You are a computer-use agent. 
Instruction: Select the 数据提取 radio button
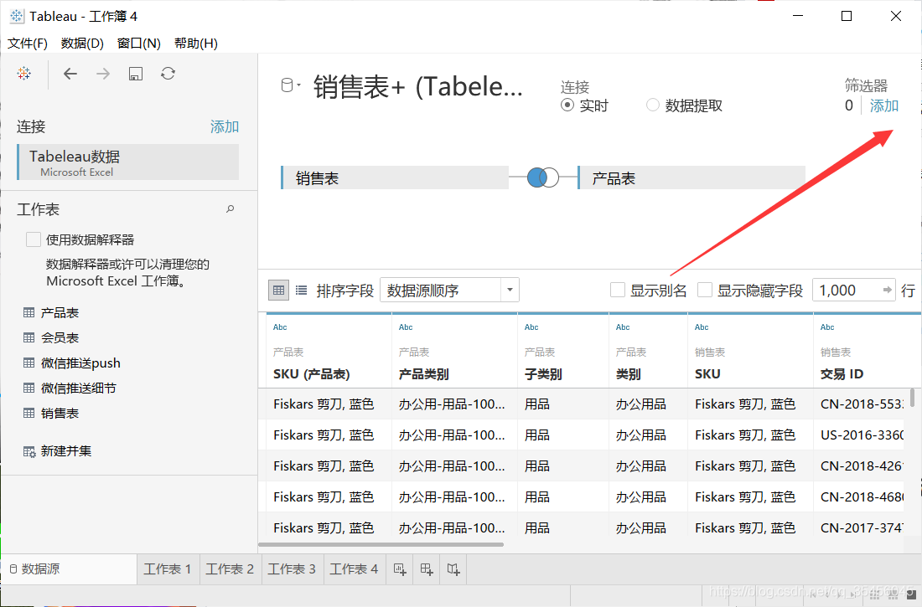(x=653, y=105)
